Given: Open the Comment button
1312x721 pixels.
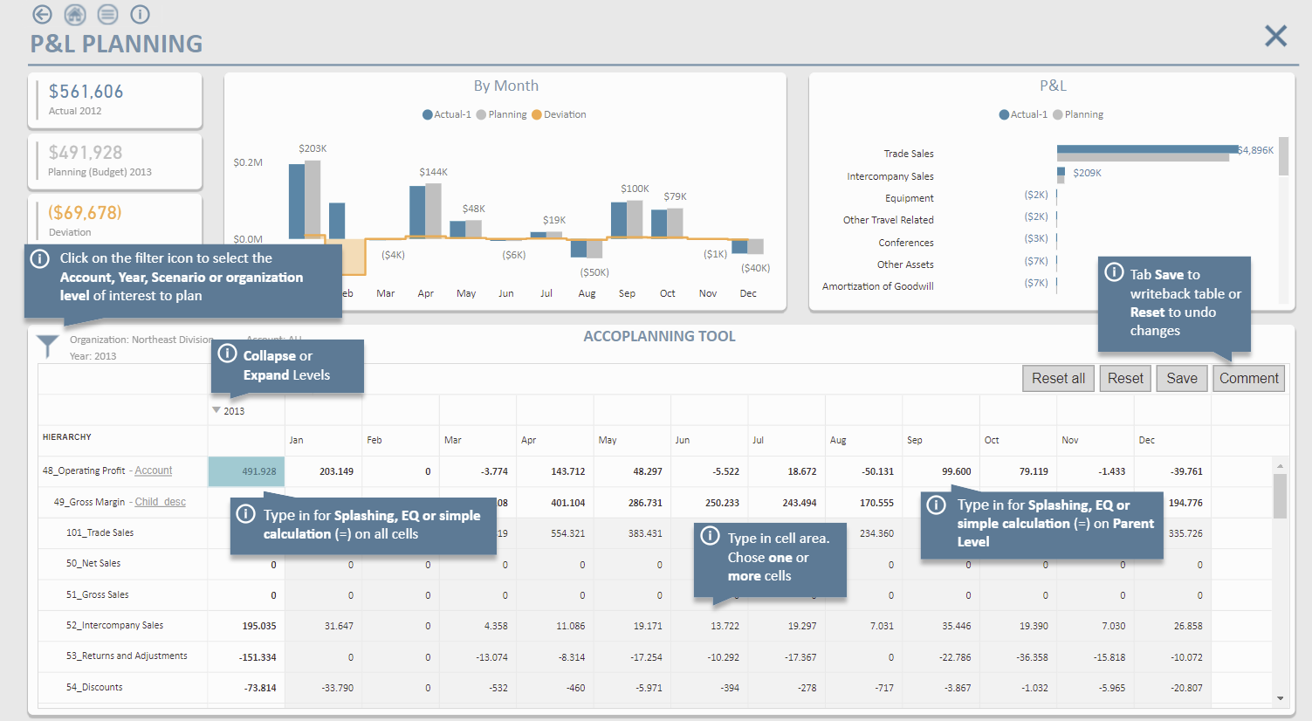Looking at the screenshot, I should point(1248,378).
